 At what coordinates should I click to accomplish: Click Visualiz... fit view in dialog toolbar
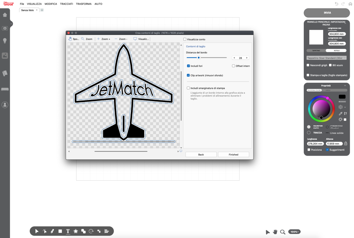point(141,39)
